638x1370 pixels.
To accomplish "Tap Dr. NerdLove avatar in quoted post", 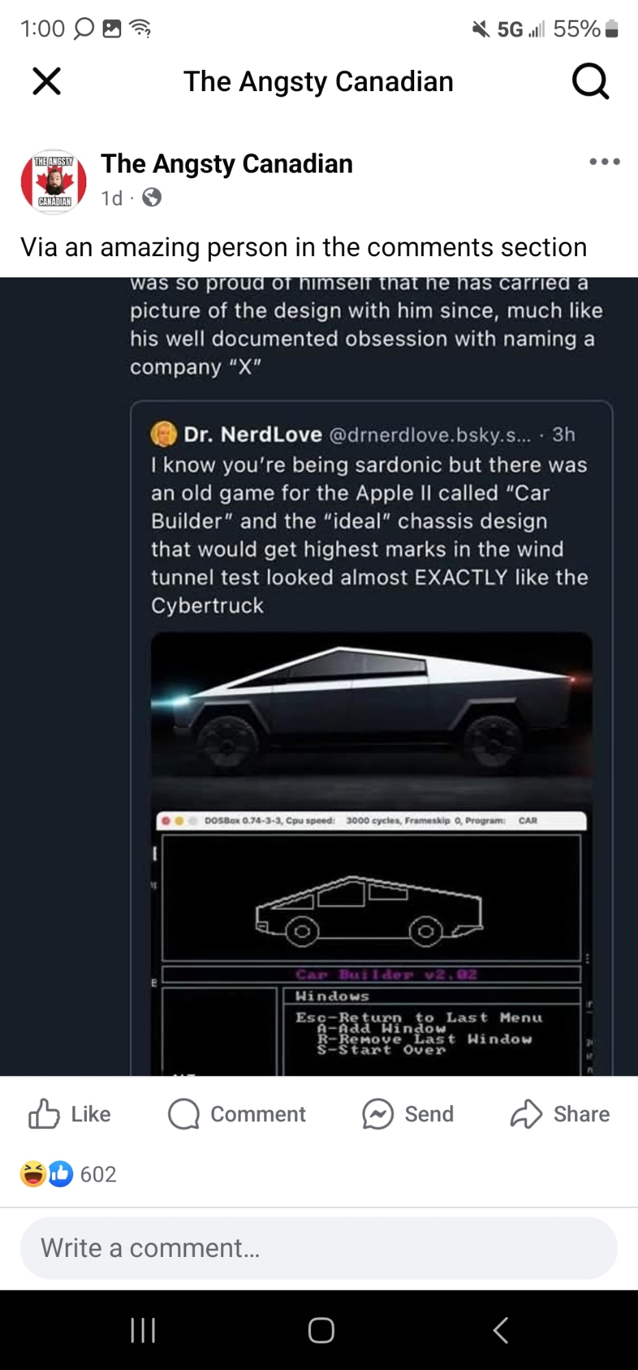I will point(164,434).
